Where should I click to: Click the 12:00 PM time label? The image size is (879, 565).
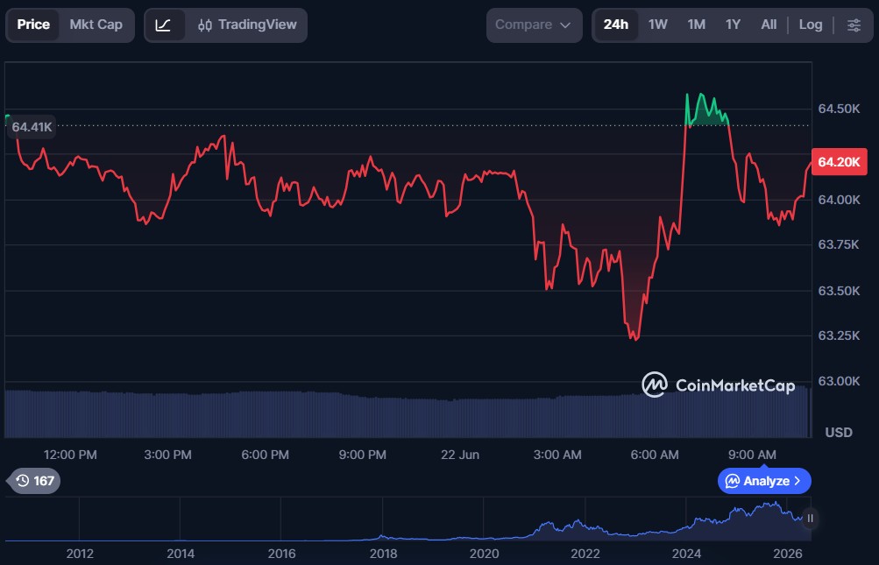(70, 455)
